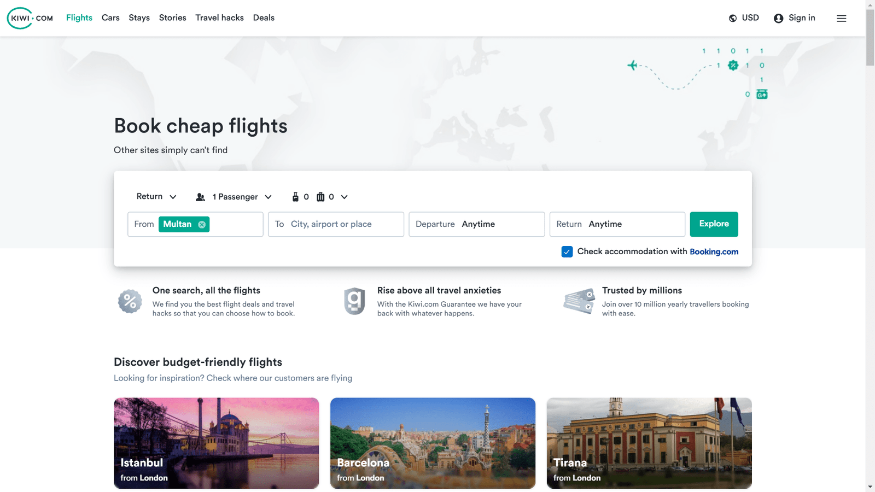Open the Deals link
The width and height of the screenshot is (875, 492).
click(x=264, y=18)
